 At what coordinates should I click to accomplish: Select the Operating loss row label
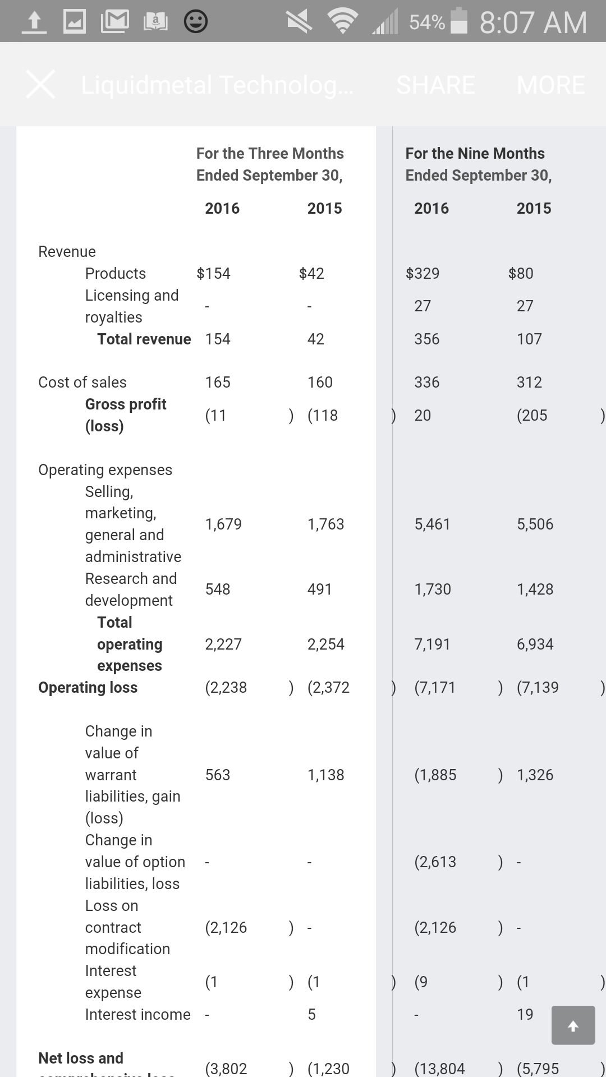(x=88, y=687)
